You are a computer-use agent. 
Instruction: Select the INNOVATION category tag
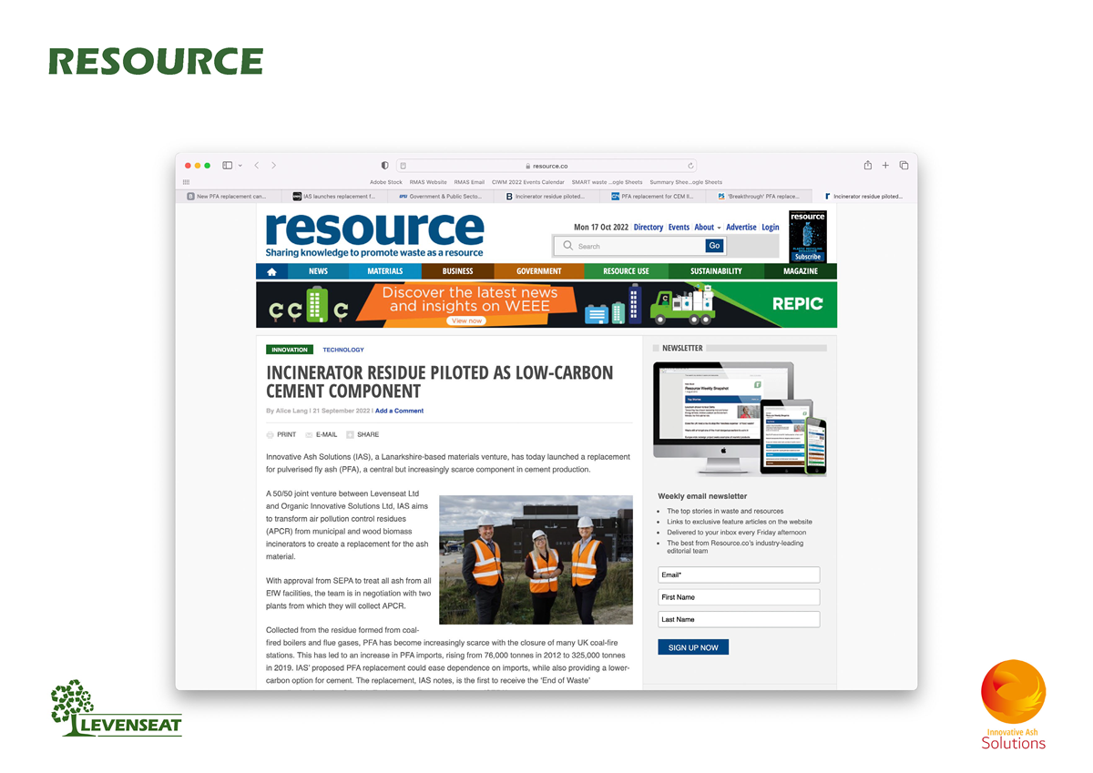(x=290, y=350)
